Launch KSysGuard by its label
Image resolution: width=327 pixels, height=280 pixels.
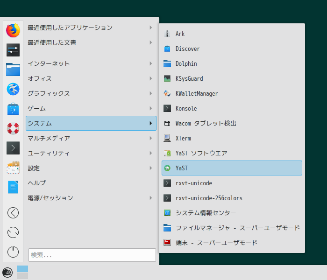(189, 78)
